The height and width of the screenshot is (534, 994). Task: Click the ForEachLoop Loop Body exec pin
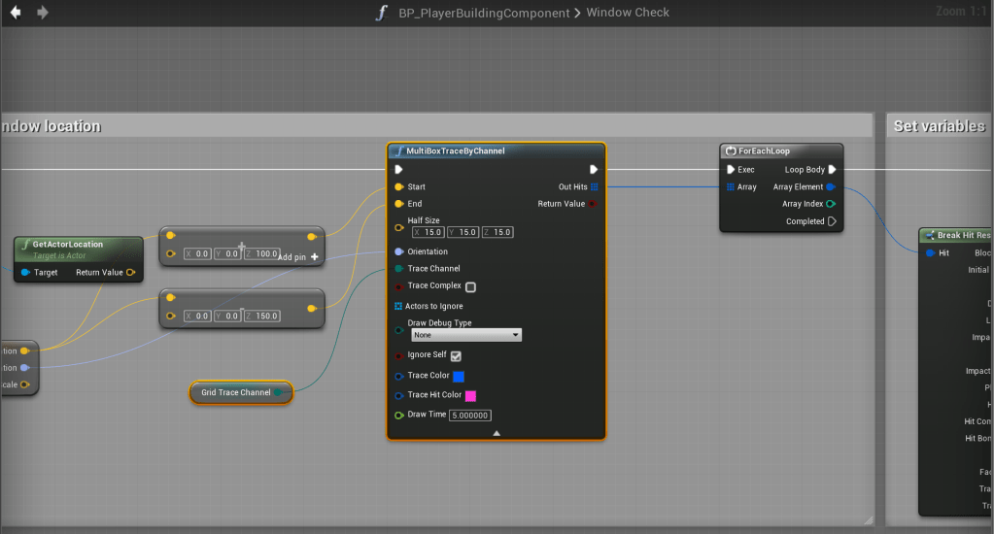click(833, 170)
